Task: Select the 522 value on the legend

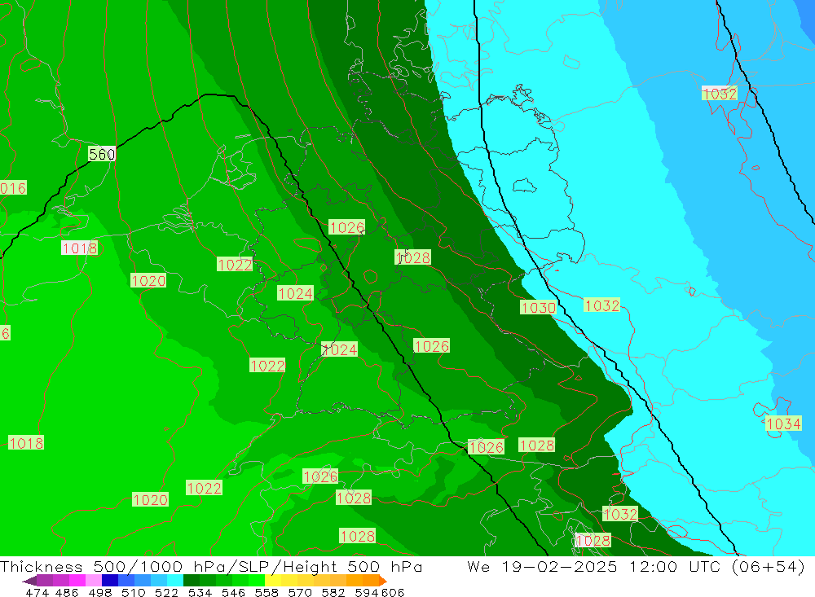Action: (x=166, y=592)
